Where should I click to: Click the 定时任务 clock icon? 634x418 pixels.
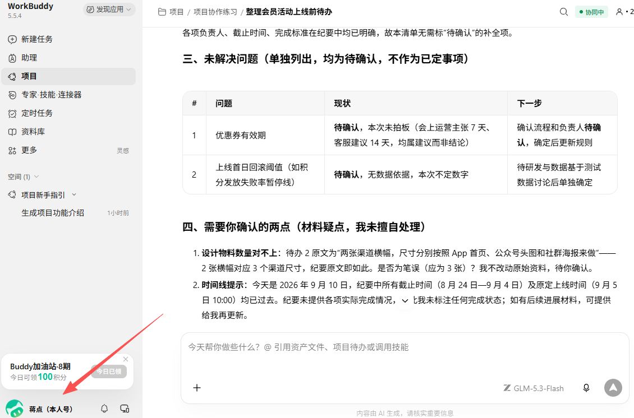point(12,114)
